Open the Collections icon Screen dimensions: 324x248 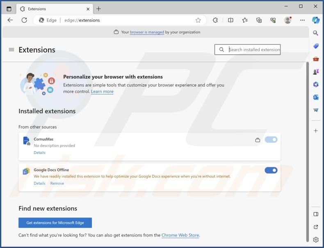click(x=259, y=20)
